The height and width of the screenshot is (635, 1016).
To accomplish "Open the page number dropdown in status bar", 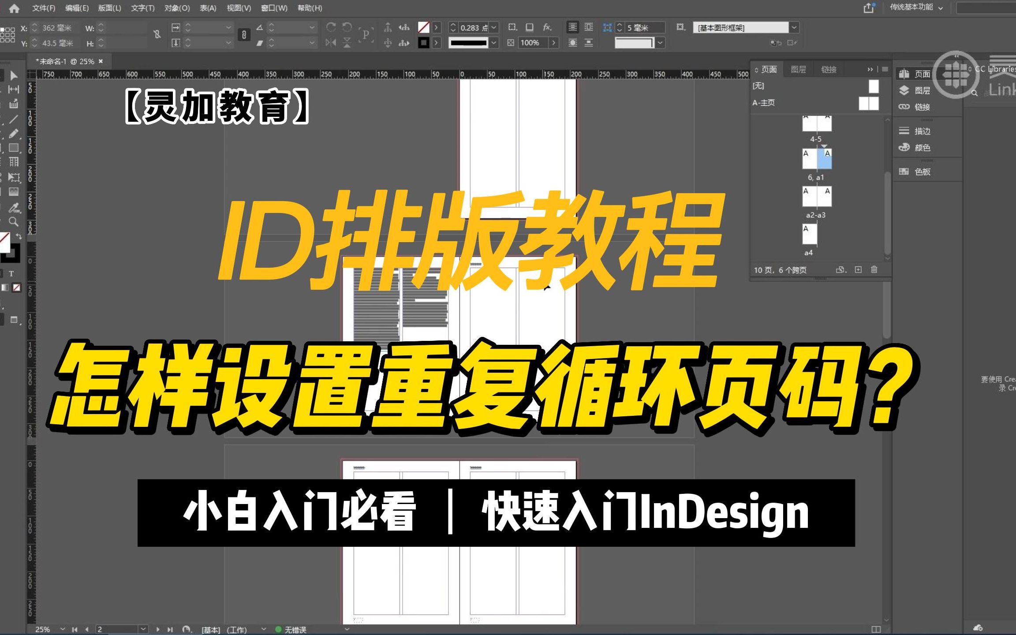I will click(x=143, y=629).
